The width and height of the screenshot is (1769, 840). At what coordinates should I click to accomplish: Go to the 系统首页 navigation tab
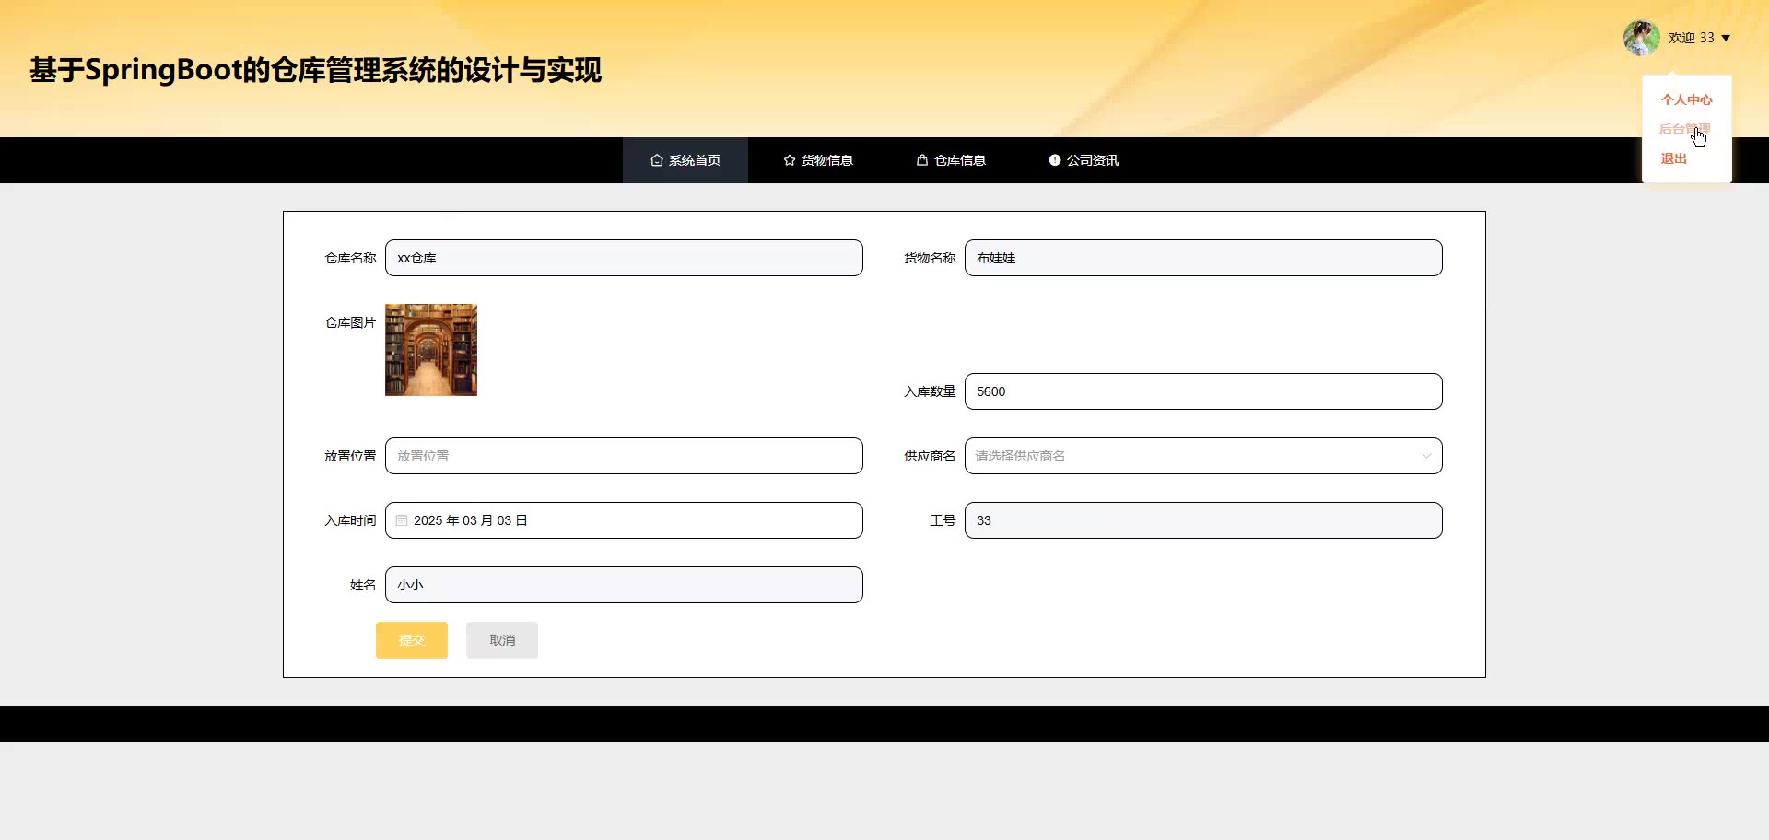685,160
